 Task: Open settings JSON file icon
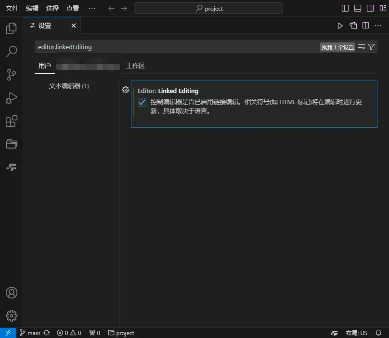pyautogui.click(x=353, y=26)
